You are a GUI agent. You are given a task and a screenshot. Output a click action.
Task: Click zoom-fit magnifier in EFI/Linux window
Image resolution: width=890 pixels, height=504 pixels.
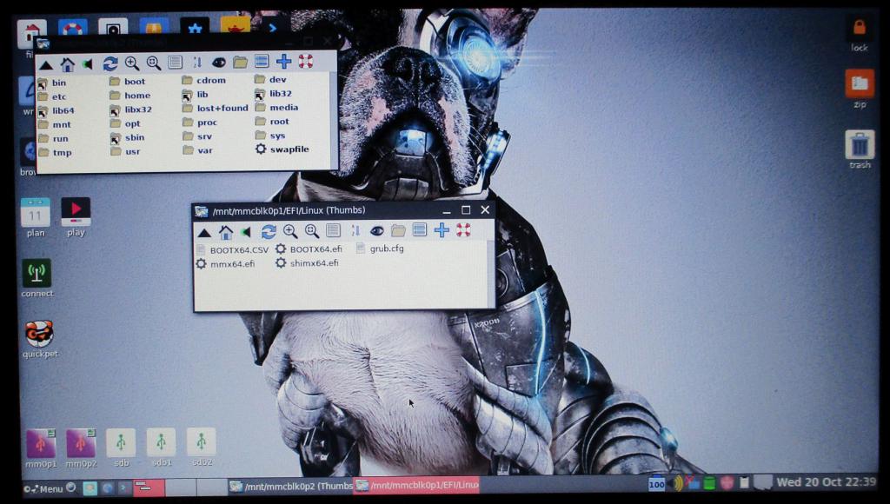(x=312, y=230)
